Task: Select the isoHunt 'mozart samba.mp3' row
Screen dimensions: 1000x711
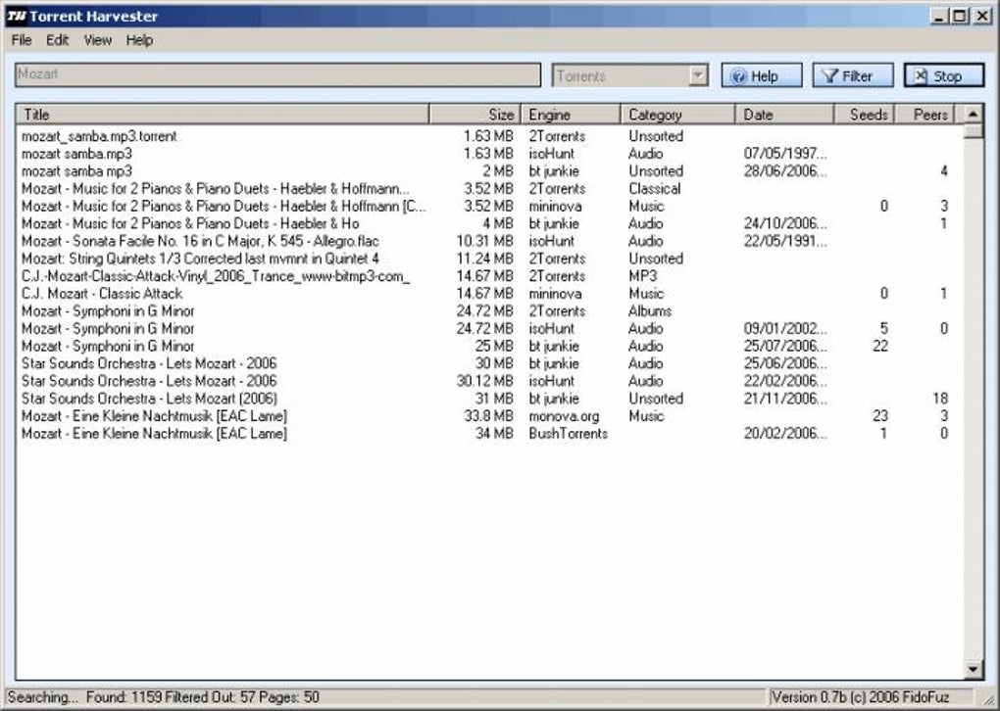Action: point(489,154)
